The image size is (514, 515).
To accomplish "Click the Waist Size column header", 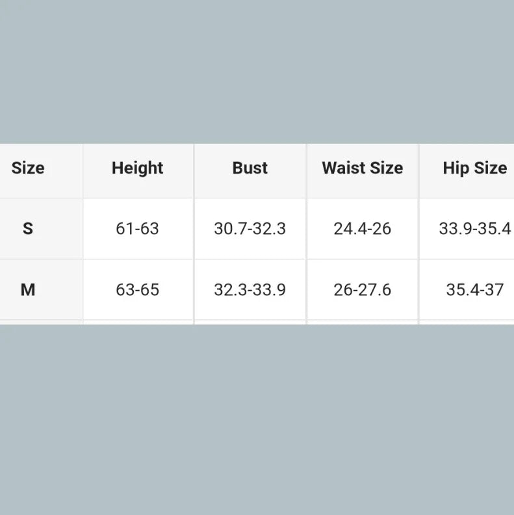I will pyautogui.click(x=362, y=168).
